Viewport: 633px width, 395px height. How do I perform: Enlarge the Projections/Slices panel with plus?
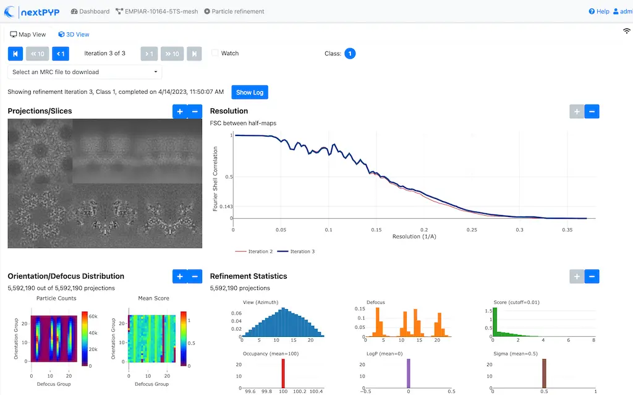coord(180,111)
